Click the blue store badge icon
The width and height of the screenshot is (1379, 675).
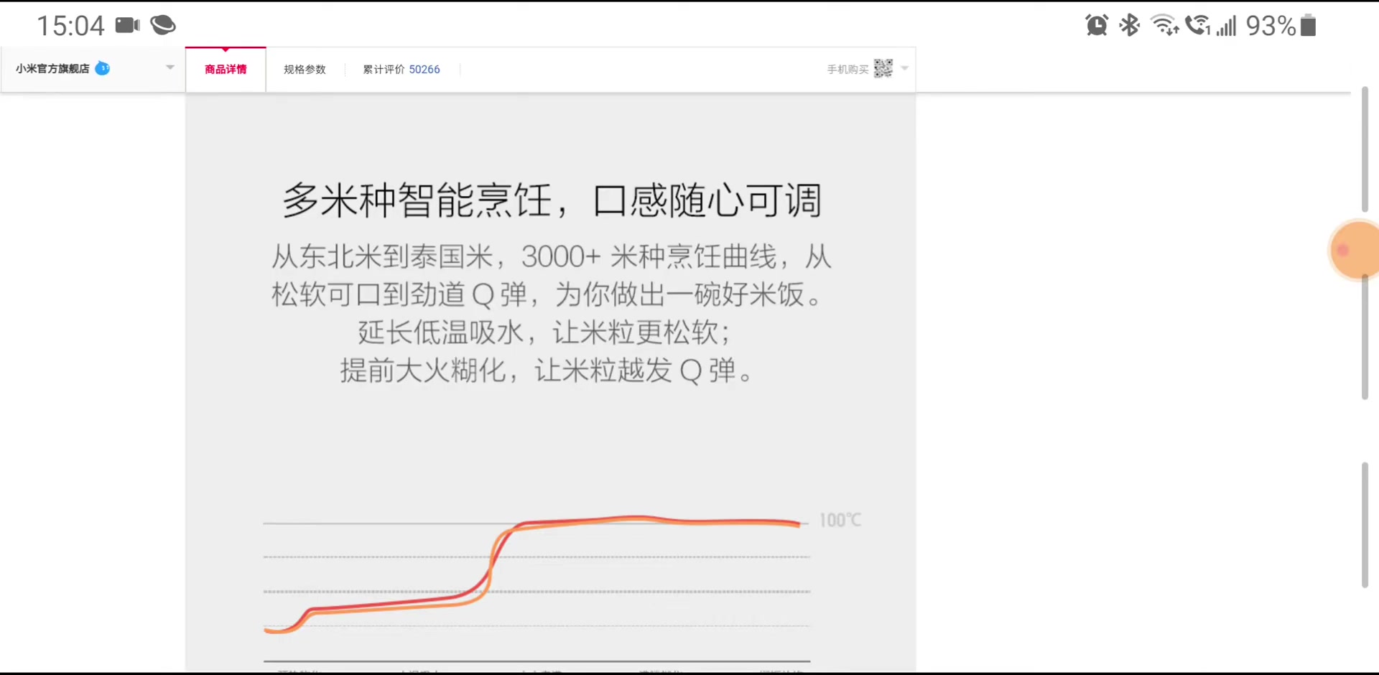tap(103, 68)
